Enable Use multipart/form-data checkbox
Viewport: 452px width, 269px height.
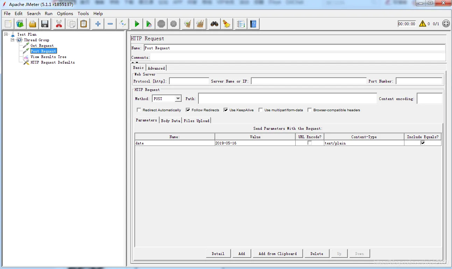pos(261,110)
